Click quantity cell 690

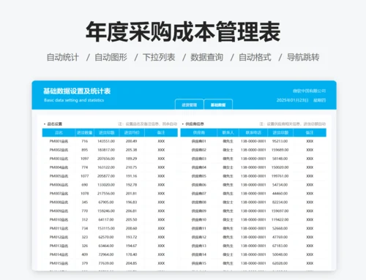[x=85, y=185]
